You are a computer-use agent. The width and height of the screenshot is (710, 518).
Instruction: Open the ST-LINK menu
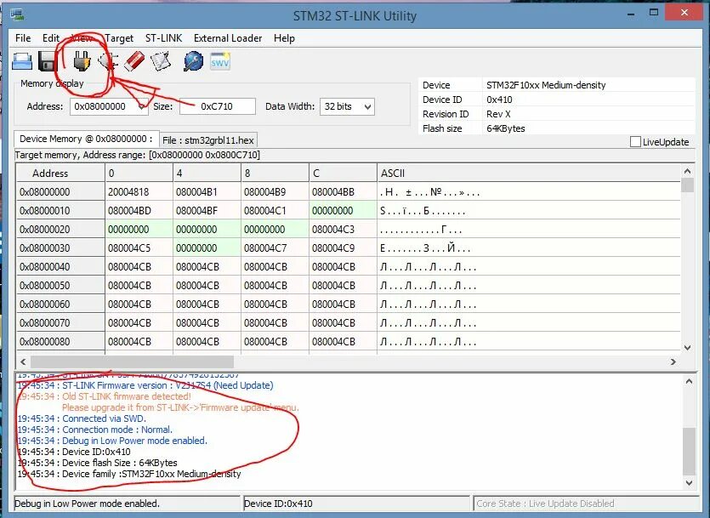163,38
